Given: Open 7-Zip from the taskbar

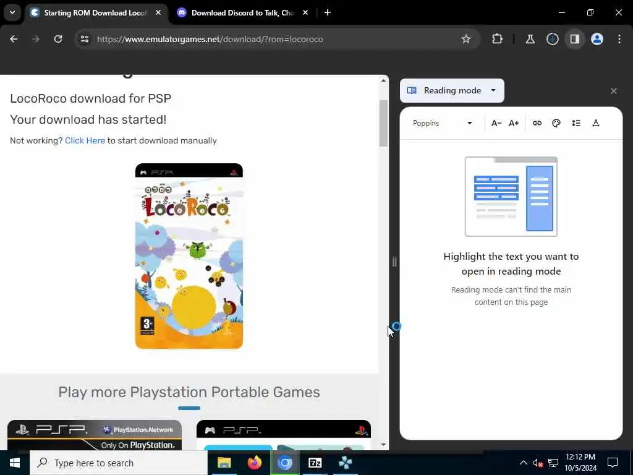Looking at the screenshot, I should (315, 463).
